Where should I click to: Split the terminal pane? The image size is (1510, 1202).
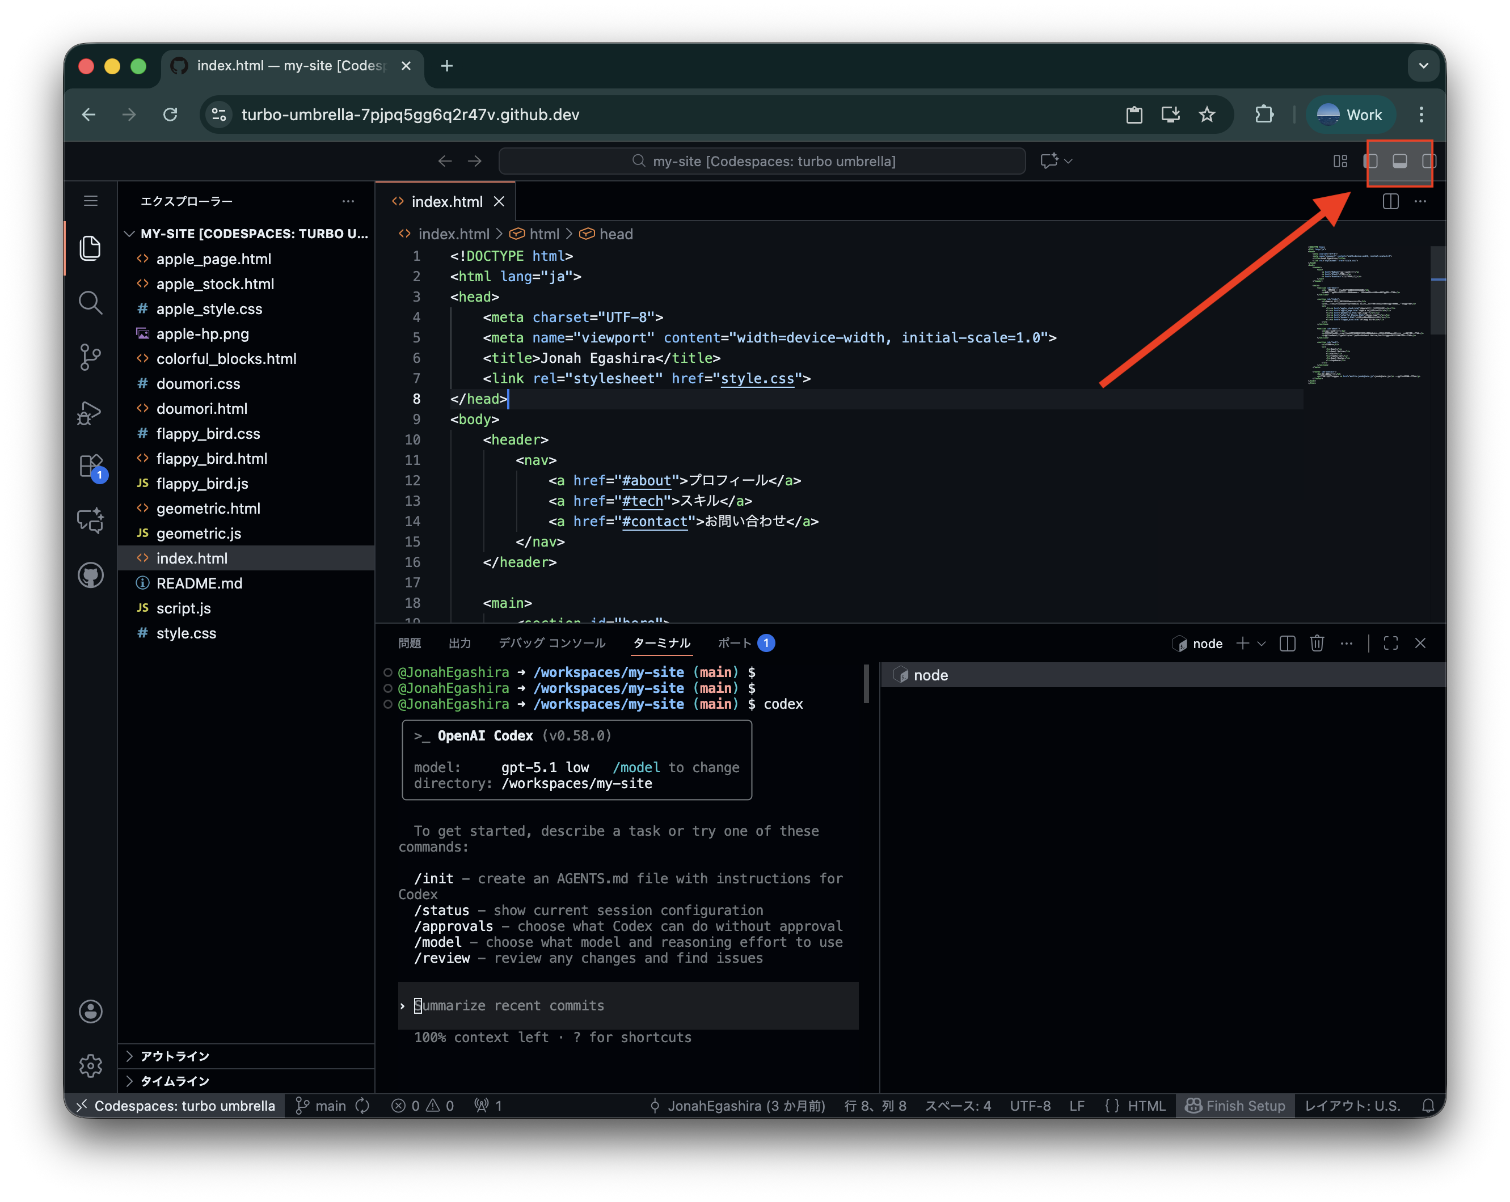pyautogui.click(x=1287, y=644)
